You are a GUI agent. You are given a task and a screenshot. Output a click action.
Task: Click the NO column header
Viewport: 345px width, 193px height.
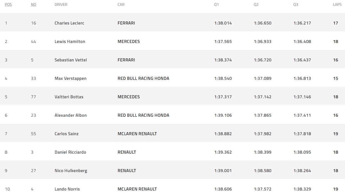tap(33, 5)
